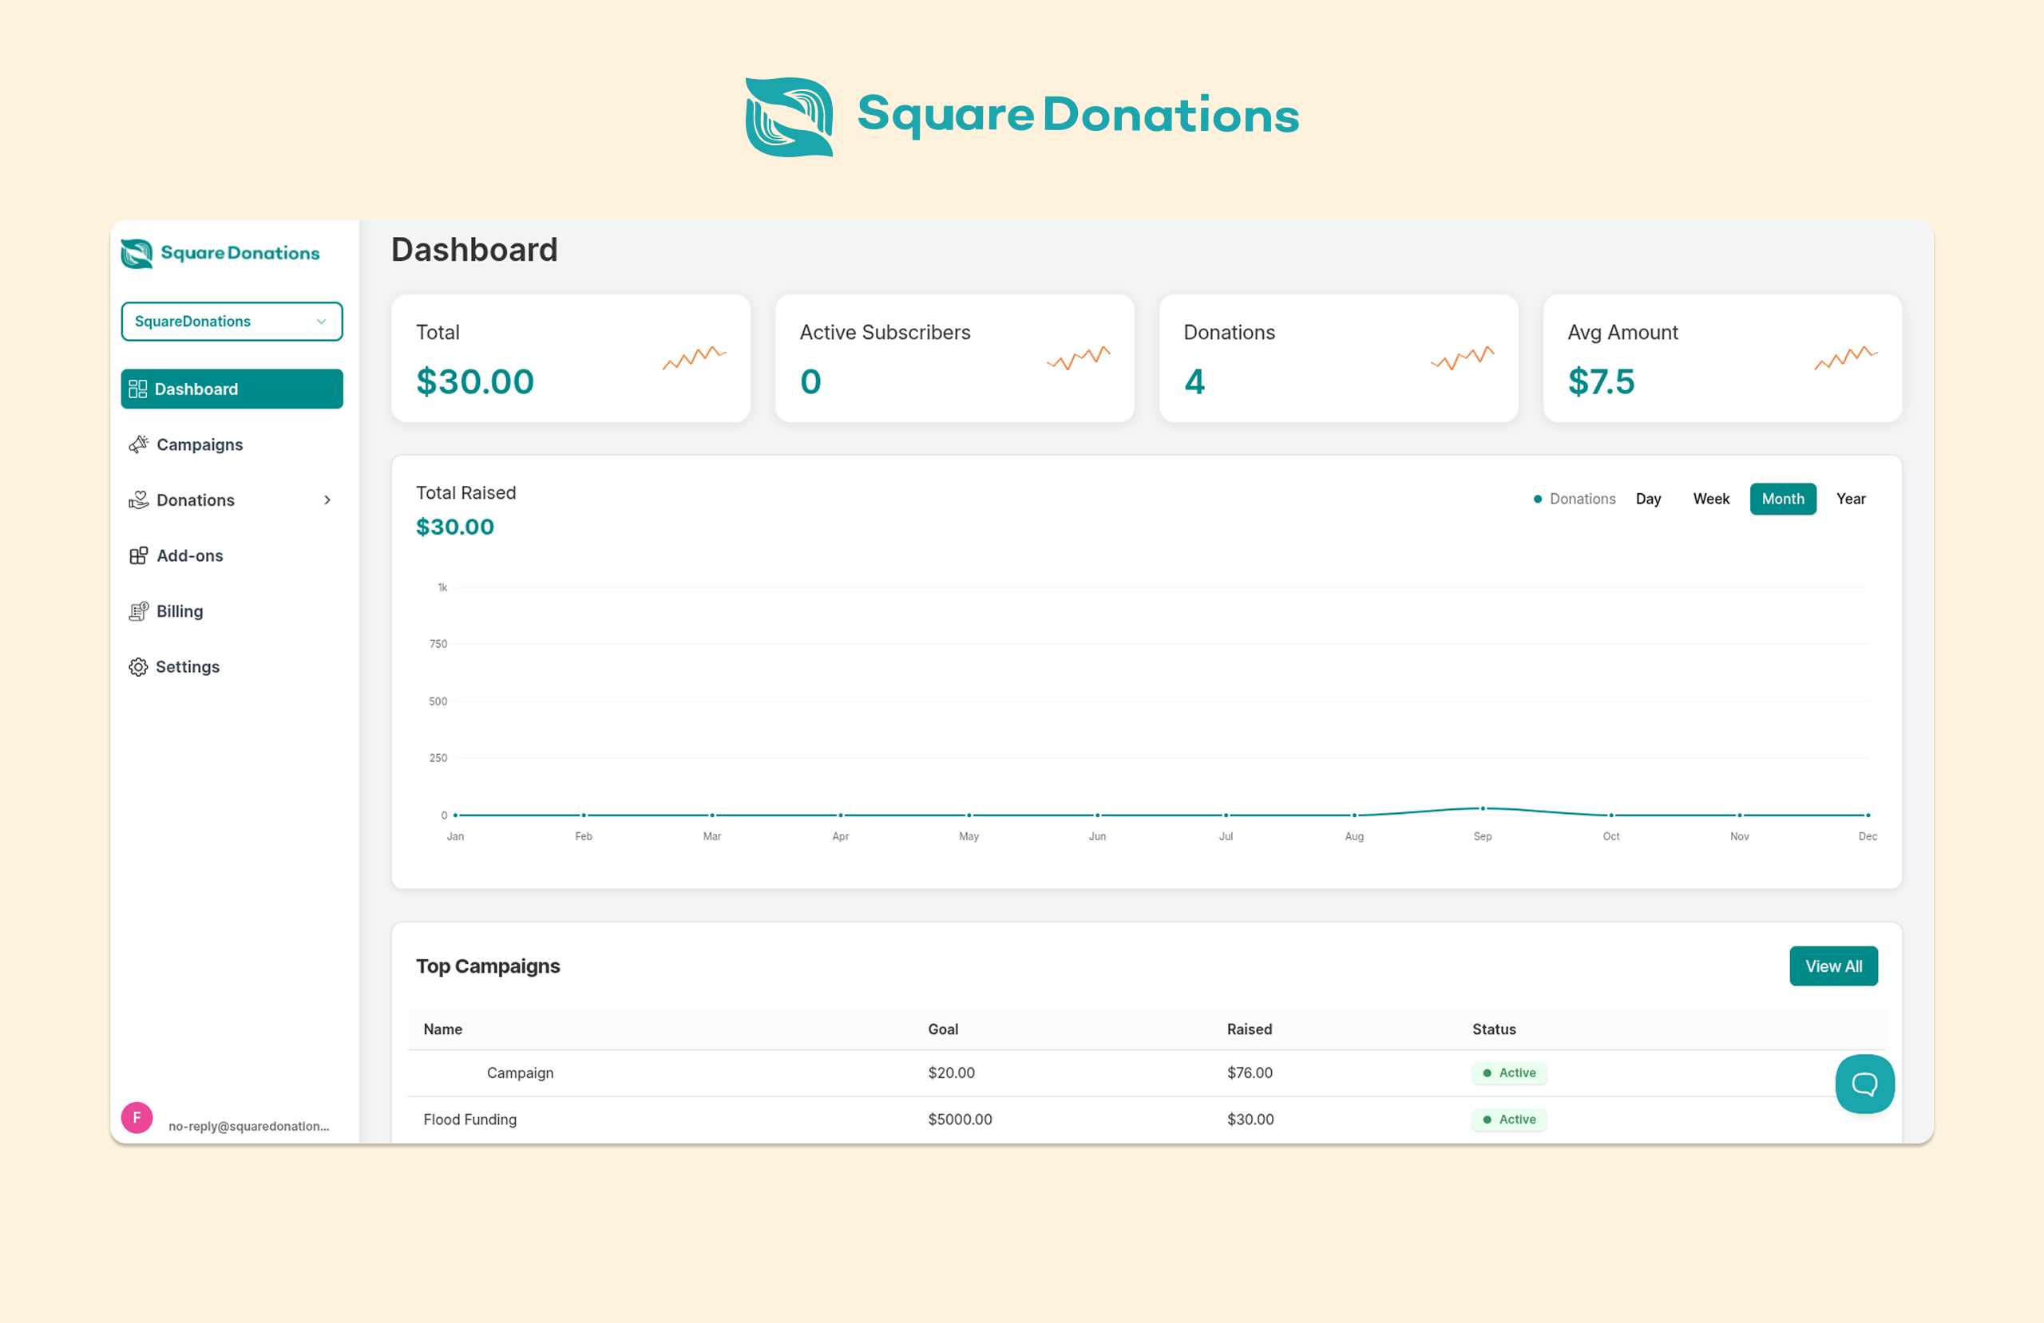Image resolution: width=2044 pixels, height=1323 pixels.
Task: Click the View All campaigns button
Action: pyautogui.click(x=1832, y=966)
